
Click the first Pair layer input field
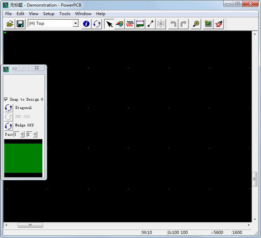pyautogui.click(x=17, y=135)
